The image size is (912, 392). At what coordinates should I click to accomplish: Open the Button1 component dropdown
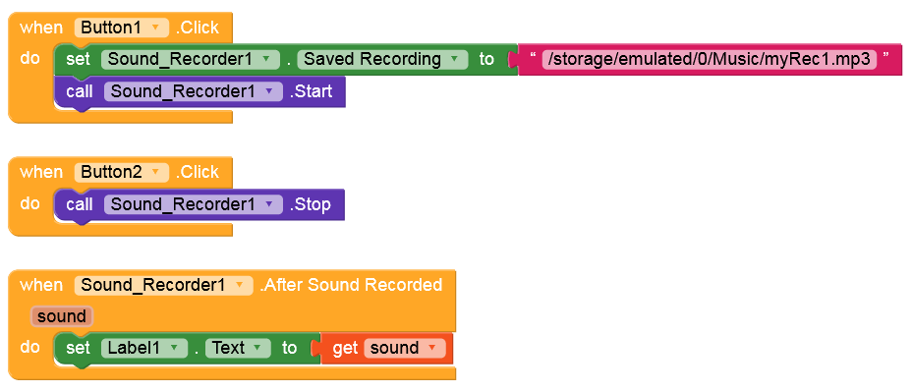click(x=122, y=28)
